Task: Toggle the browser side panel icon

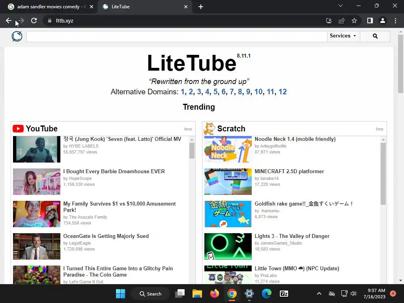Action: tap(370, 21)
